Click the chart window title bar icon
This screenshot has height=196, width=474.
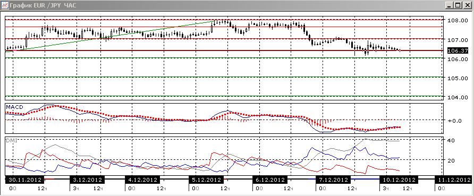click(x=5, y=5)
